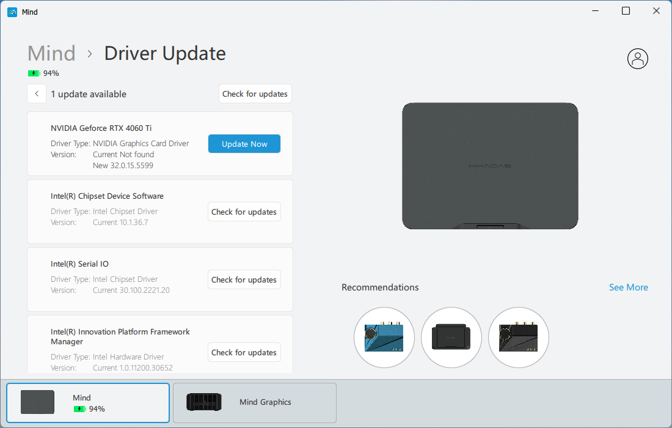Click the Mind device thumbnail in bottom tab

pyautogui.click(x=38, y=402)
